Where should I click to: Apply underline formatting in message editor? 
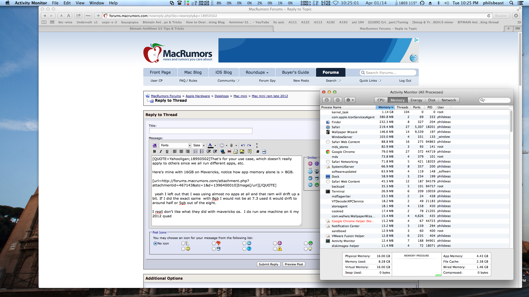pos(167,152)
